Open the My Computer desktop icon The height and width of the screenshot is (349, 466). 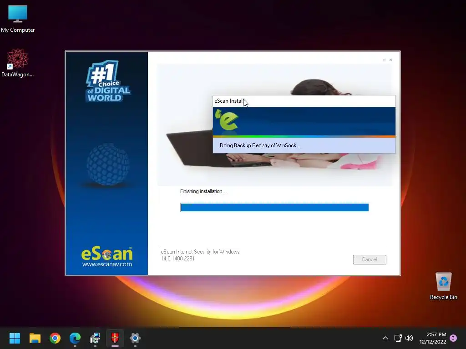point(18,18)
